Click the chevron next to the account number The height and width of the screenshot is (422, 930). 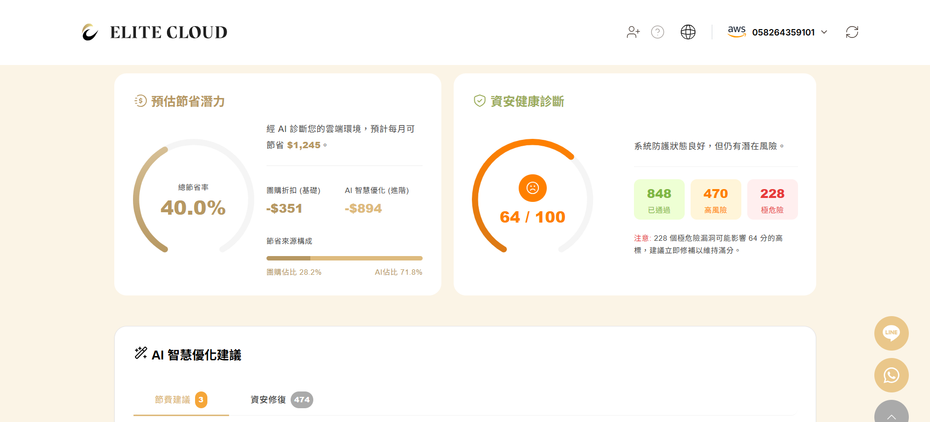coord(824,32)
